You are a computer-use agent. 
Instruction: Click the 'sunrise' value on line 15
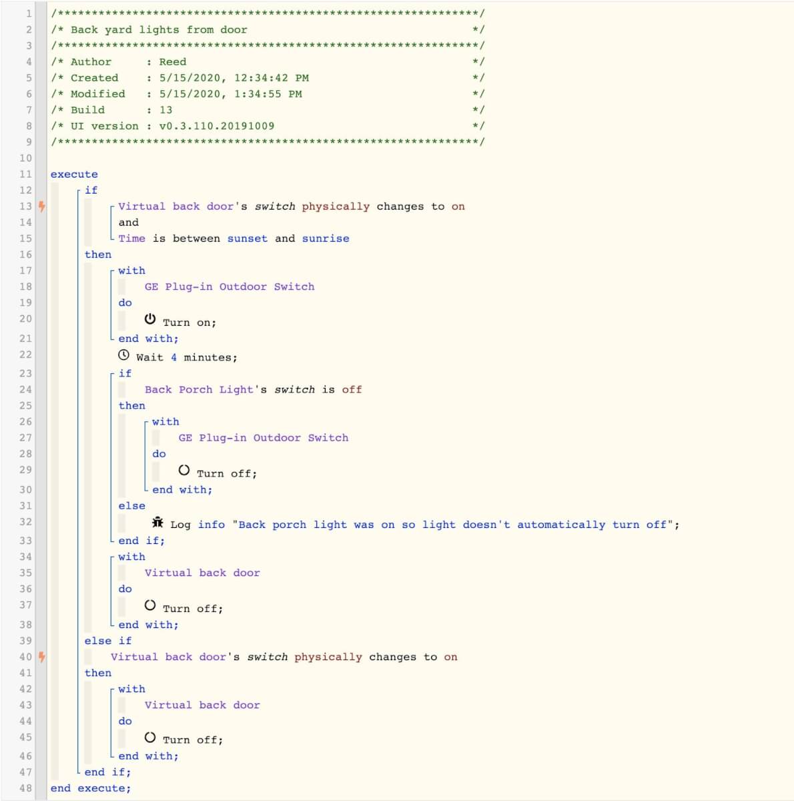pyautogui.click(x=326, y=238)
